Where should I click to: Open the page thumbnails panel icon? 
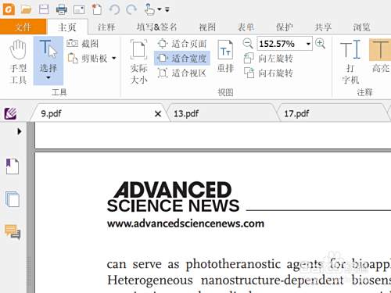(x=13, y=199)
